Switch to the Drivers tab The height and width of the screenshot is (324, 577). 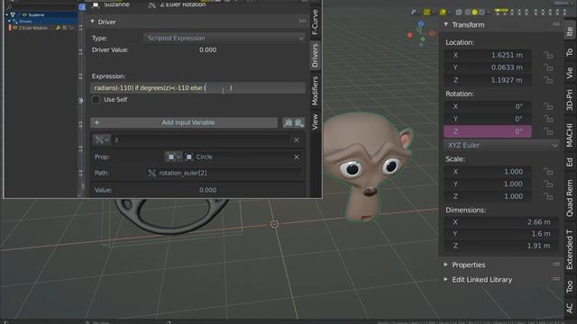pos(315,56)
